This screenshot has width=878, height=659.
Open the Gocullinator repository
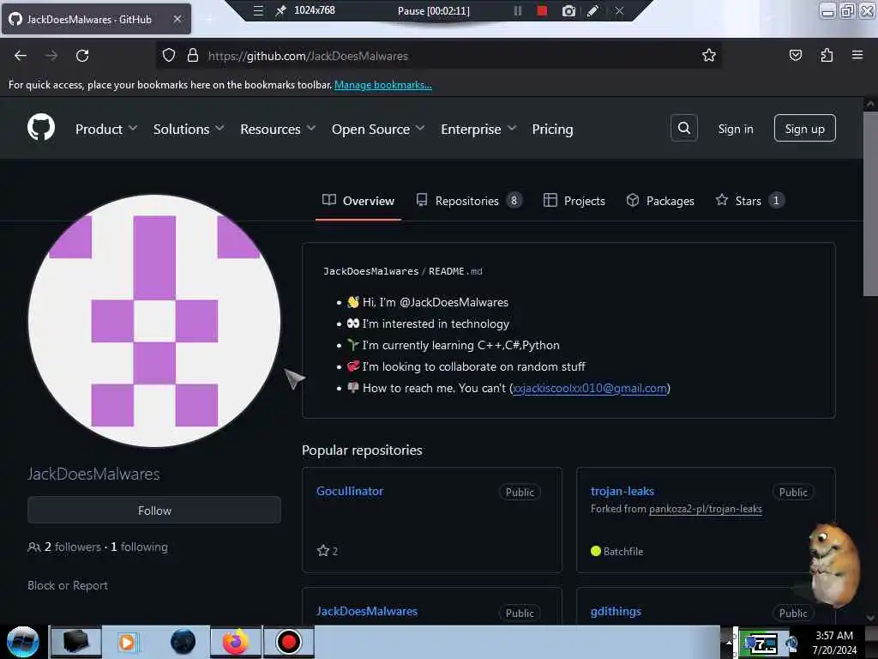point(350,491)
